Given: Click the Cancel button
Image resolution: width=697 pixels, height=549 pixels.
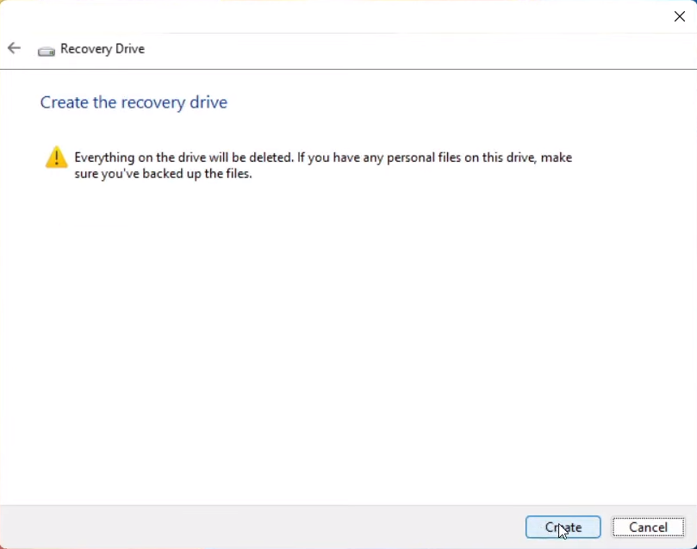Looking at the screenshot, I should [648, 527].
